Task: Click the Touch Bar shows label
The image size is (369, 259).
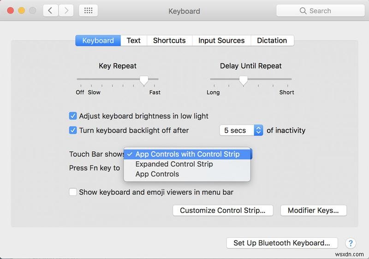Action: (x=96, y=154)
